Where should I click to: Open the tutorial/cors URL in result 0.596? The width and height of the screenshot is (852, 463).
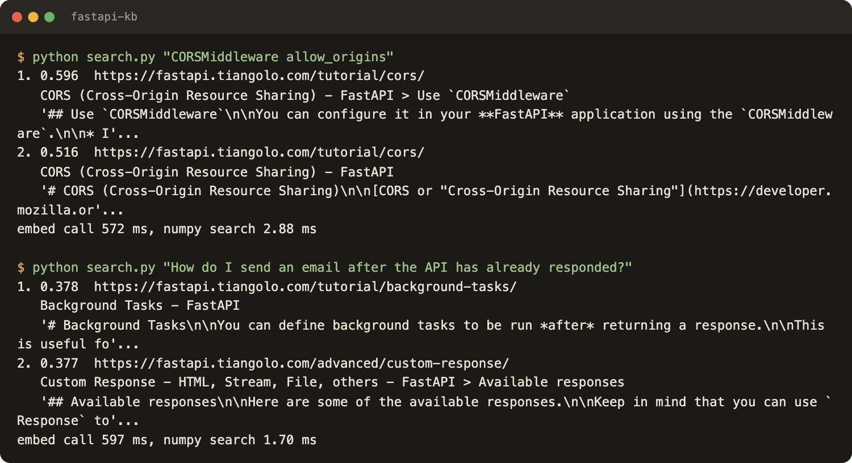259,76
